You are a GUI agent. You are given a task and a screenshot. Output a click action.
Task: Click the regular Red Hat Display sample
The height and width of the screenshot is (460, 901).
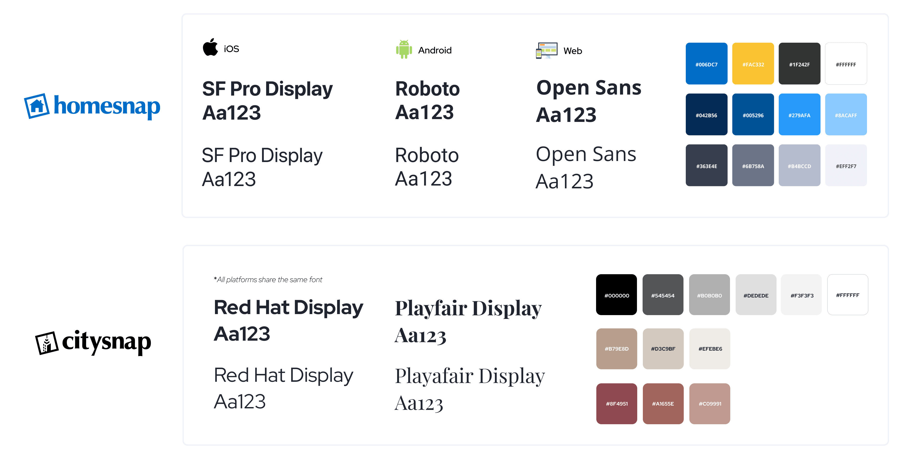tap(283, 388)
